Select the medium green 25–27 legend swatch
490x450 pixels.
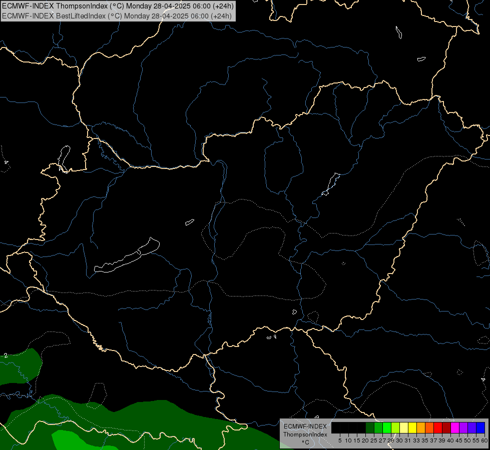(x=378, y=427)
